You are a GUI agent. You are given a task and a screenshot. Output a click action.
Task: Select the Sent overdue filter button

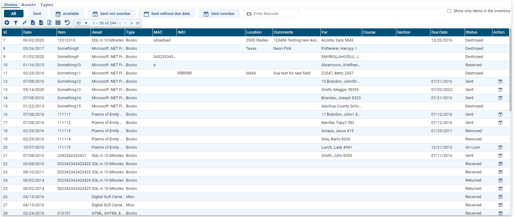click(219, 14)
